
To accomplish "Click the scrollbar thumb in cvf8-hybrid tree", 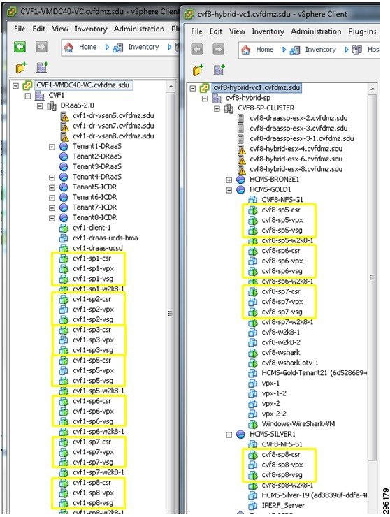I will pyautogui.click(x=373, y=277).
